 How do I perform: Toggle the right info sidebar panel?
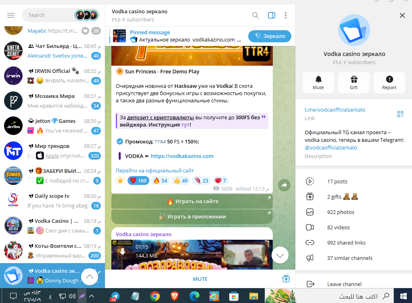click(x=272, y=15)
